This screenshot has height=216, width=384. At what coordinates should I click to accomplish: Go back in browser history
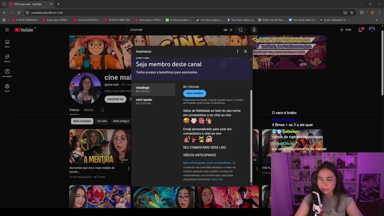point(4,13)
